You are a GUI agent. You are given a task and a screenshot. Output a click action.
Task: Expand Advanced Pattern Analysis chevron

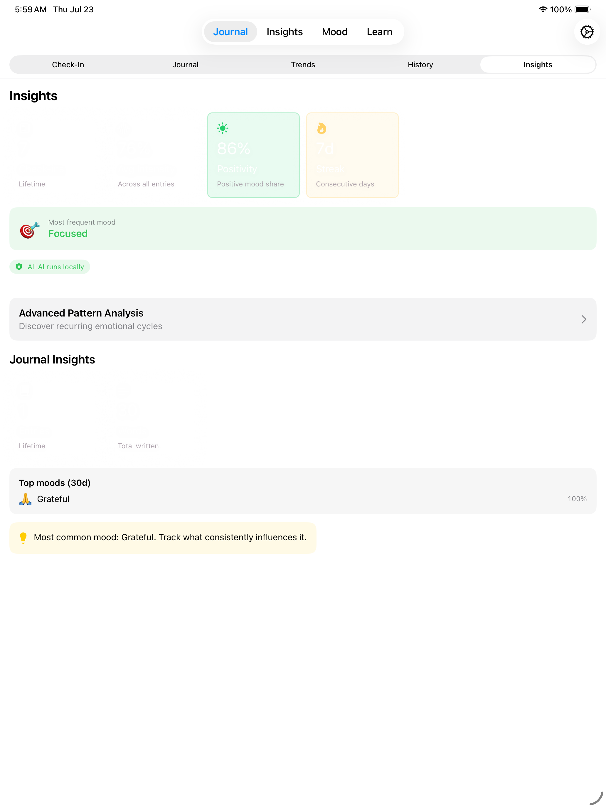(x=584, y=319)
